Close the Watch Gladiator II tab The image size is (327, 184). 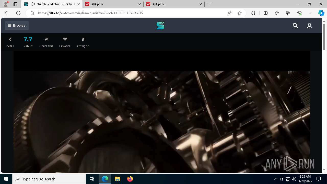(x=78, y=4)
